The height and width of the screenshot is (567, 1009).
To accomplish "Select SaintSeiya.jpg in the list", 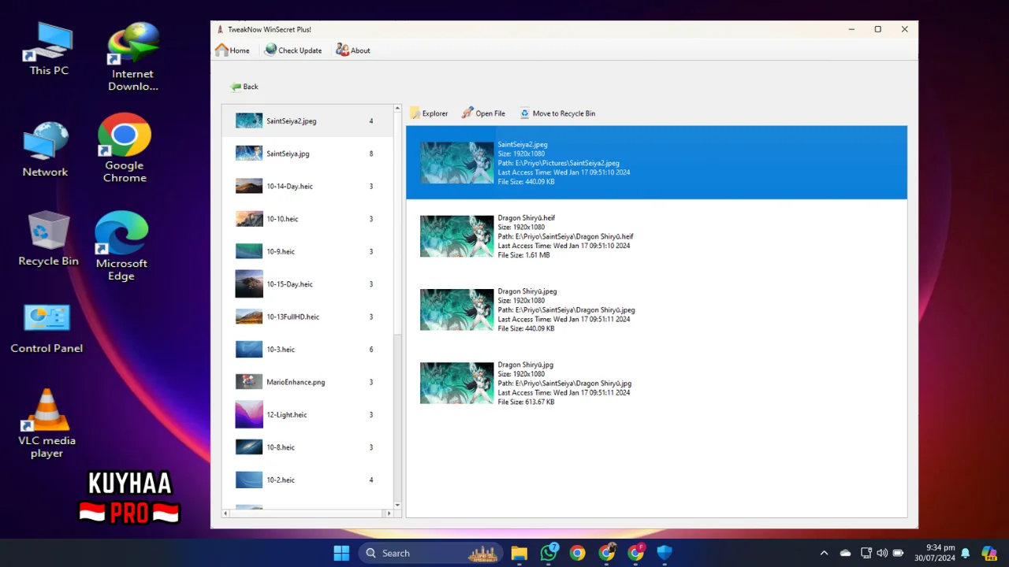I will click(x=307, y=154).
